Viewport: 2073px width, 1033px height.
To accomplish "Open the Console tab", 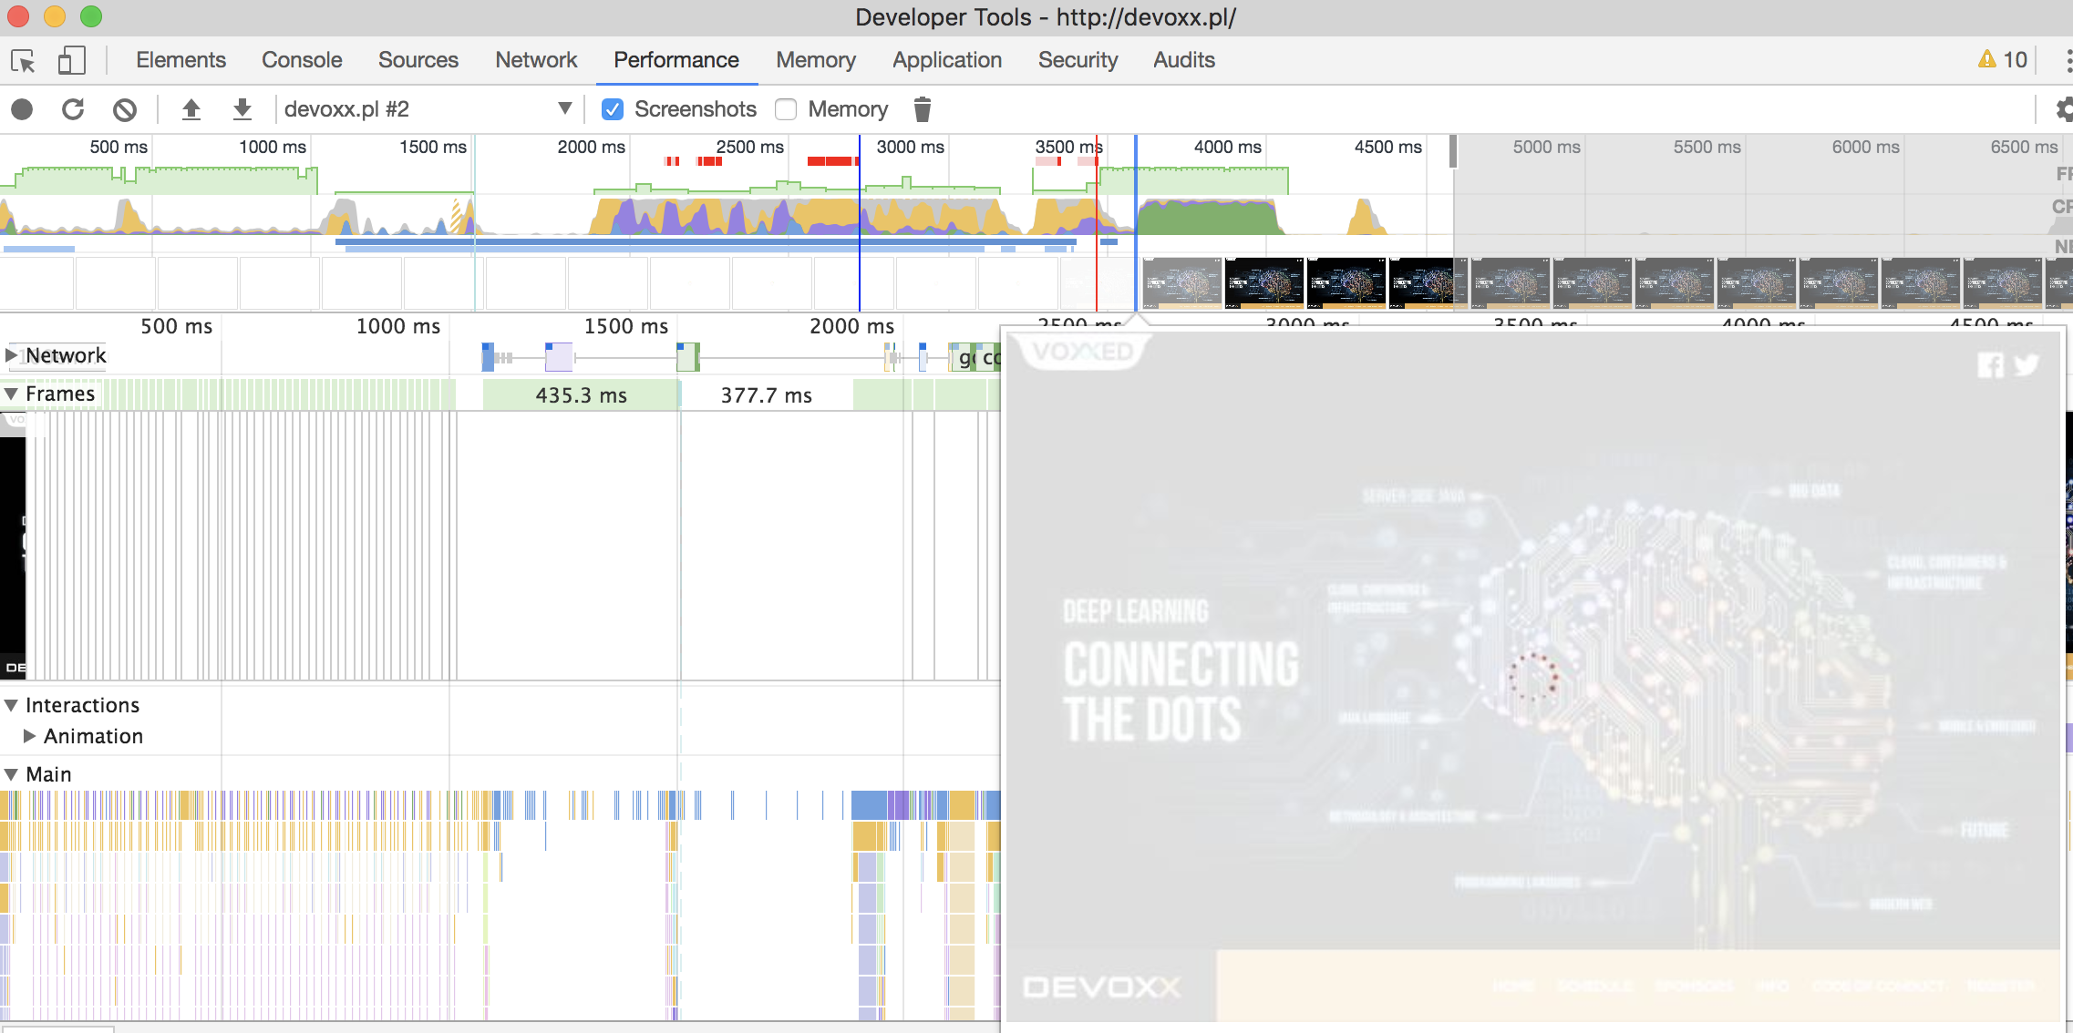I will (302, 60).
